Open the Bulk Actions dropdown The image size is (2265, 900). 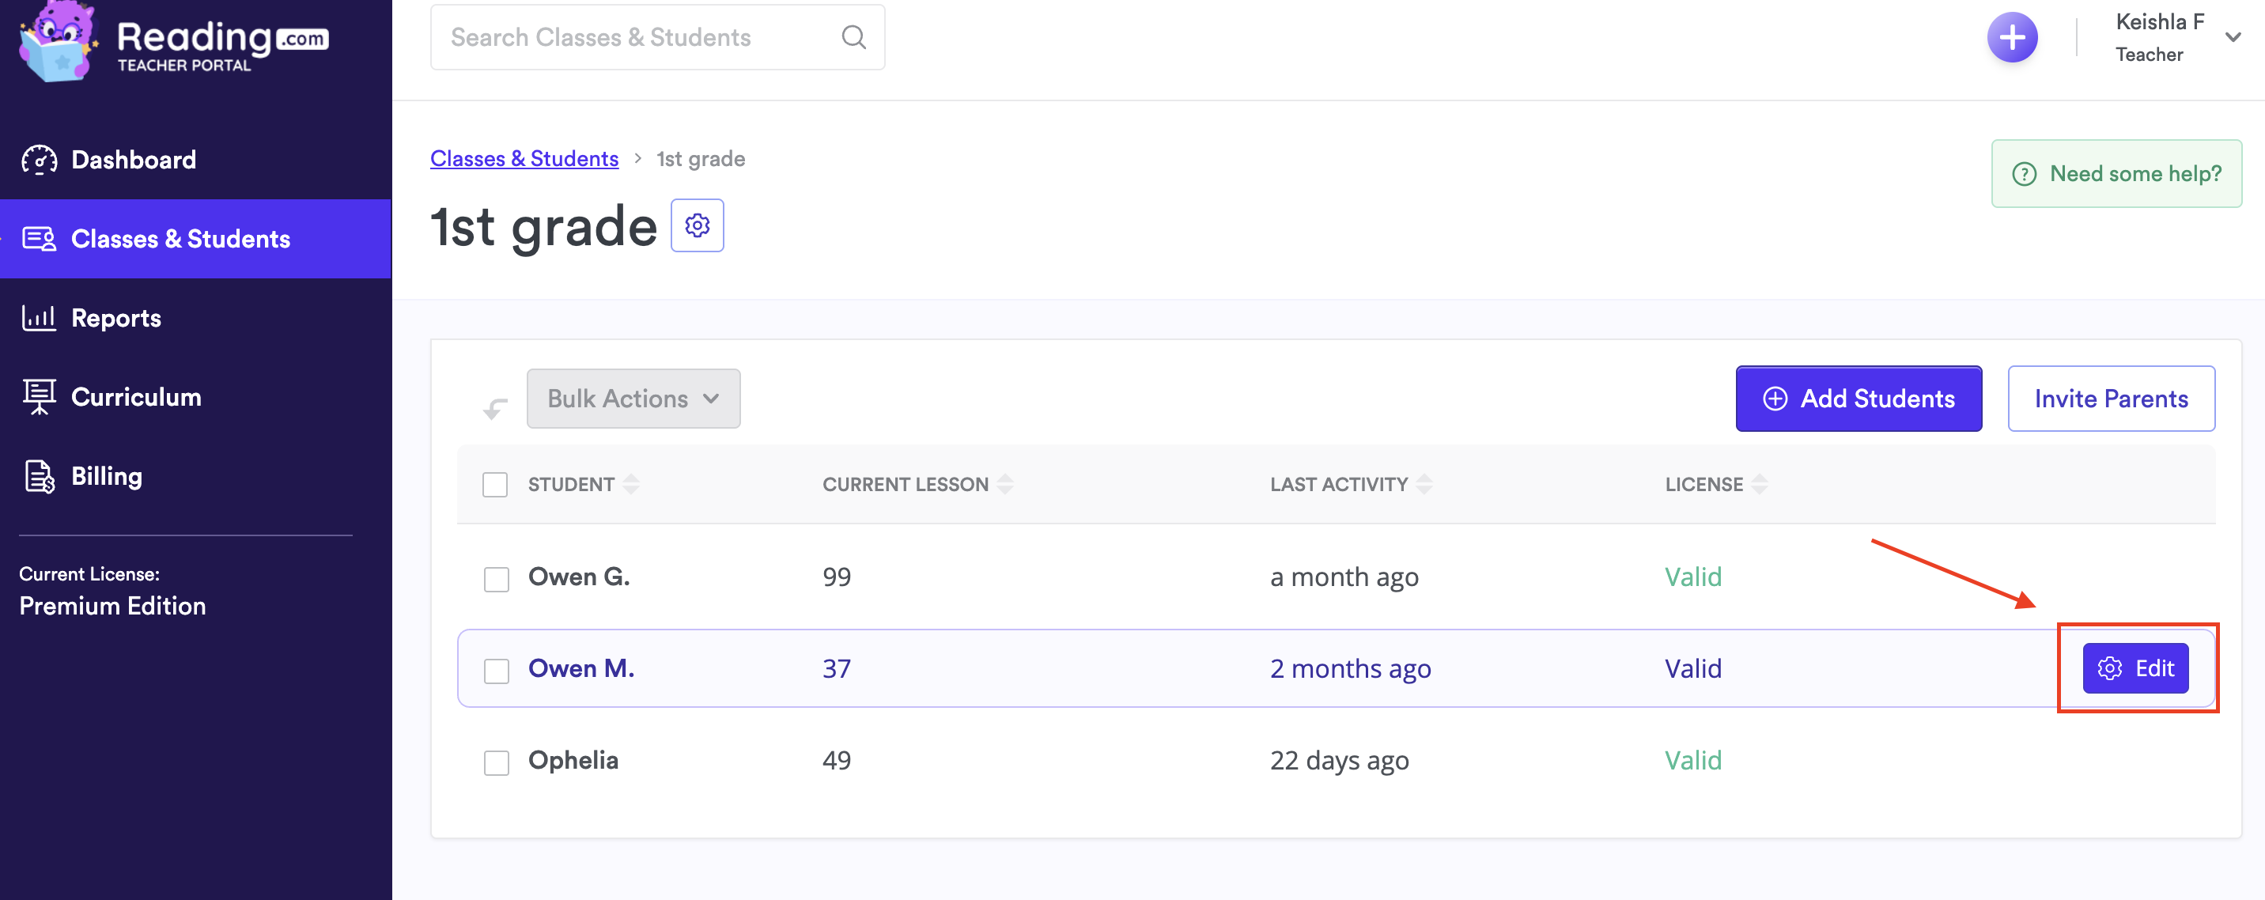point(633,399)
